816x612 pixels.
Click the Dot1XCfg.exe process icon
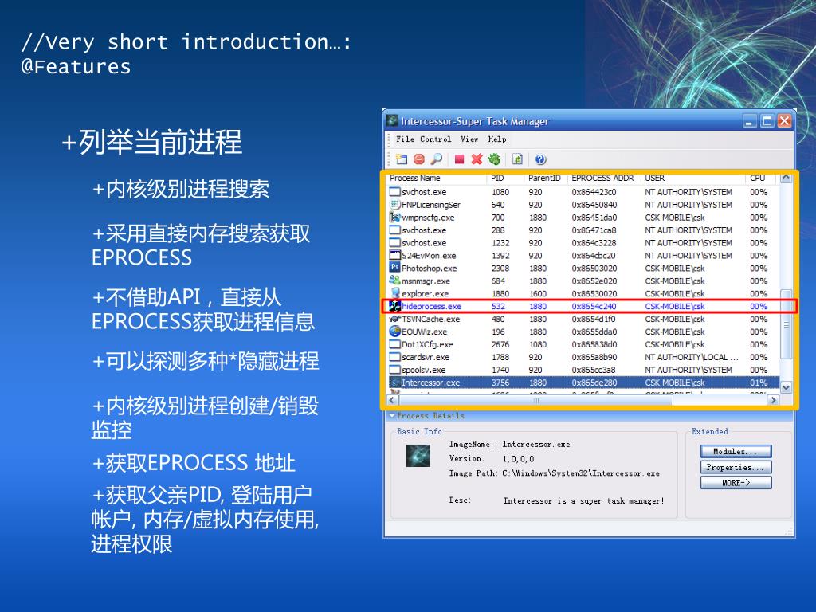point(394,344)
